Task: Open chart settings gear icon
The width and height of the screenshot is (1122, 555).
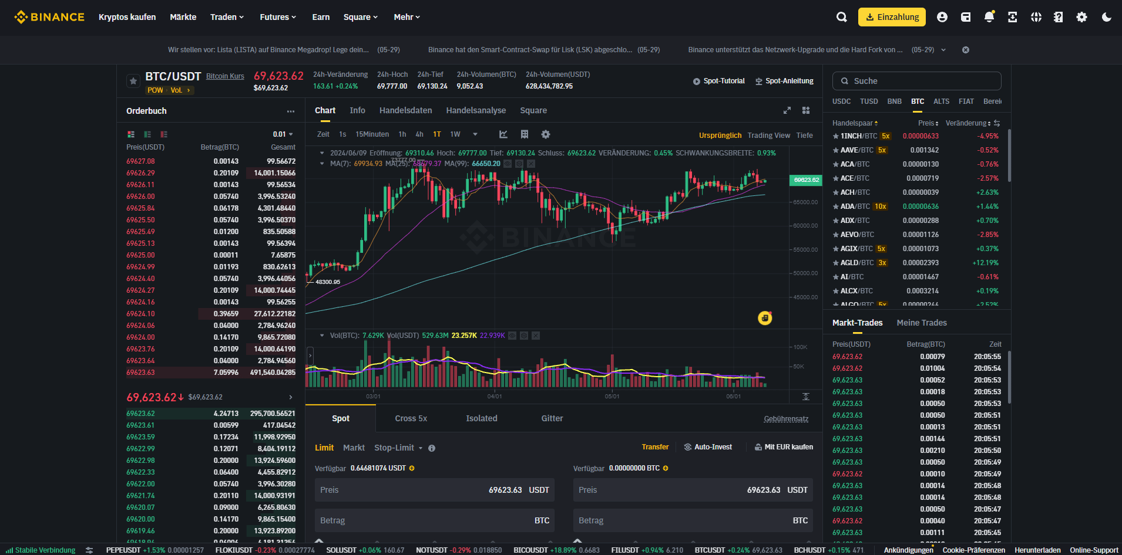Action: tap(546, 134)
